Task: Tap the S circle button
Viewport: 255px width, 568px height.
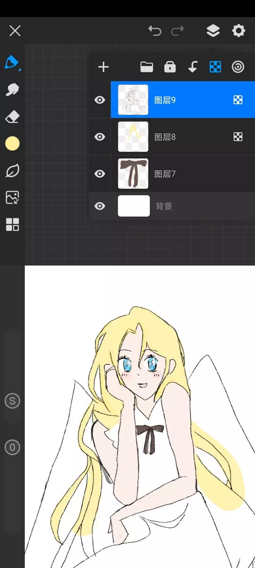Action: (12, 401)
